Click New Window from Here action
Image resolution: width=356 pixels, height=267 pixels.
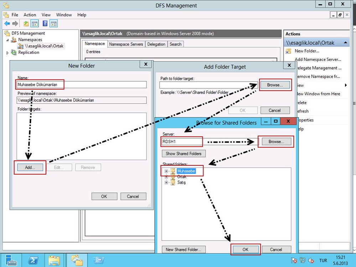(319, 94)
